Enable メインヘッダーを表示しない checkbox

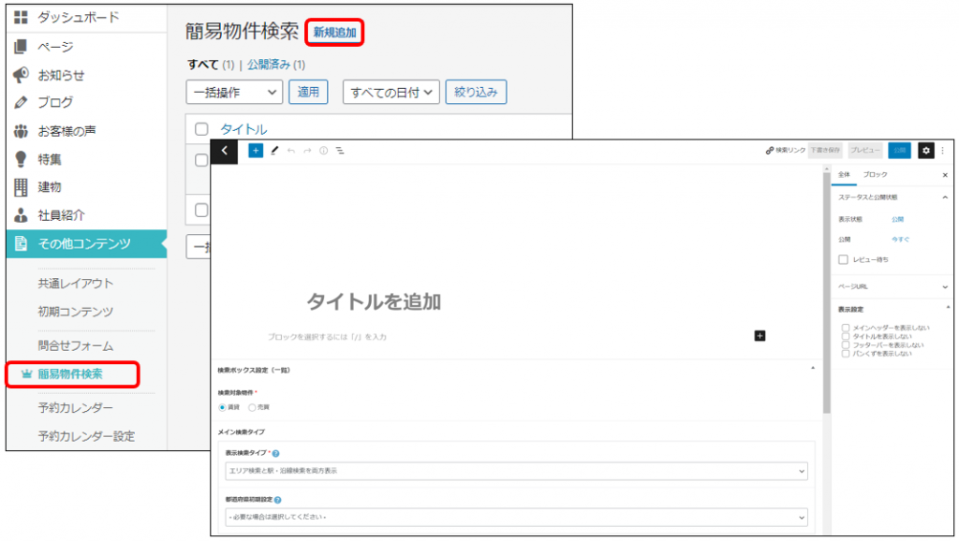tap(846, 328)
